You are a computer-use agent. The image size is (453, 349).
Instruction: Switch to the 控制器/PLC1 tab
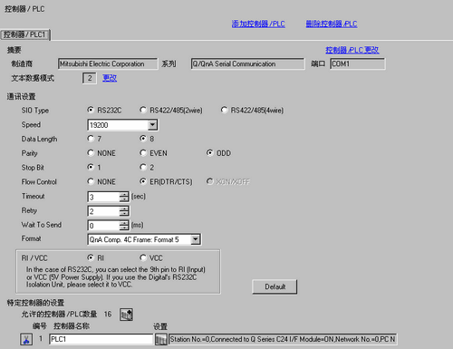25,34
